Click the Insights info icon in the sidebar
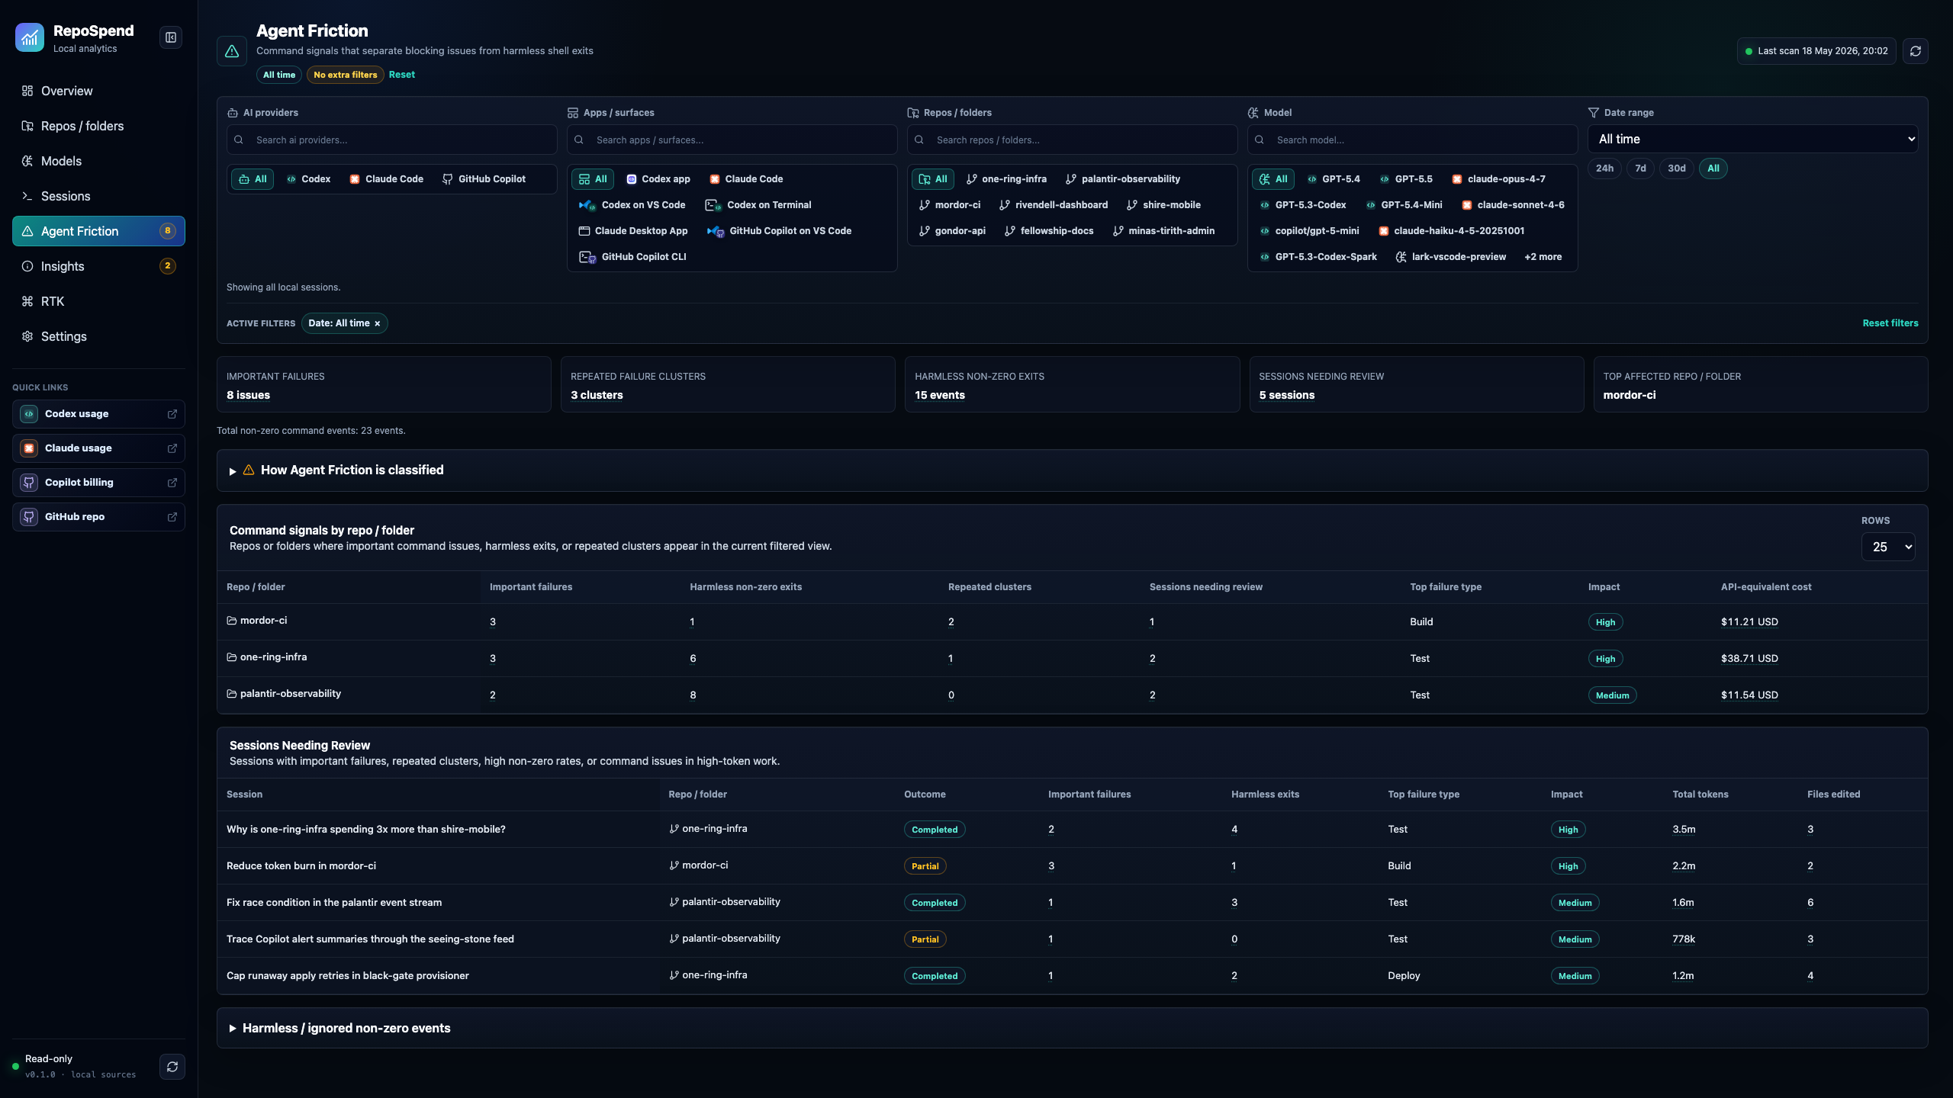 [27, 266]
